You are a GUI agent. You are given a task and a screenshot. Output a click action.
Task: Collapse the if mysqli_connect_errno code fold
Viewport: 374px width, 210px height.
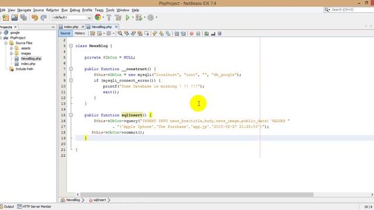click(x=71, y=80)
